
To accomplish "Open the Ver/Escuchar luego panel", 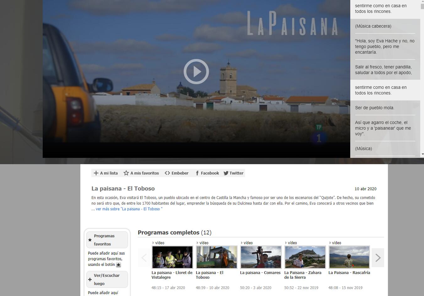I will coord(107,279).
